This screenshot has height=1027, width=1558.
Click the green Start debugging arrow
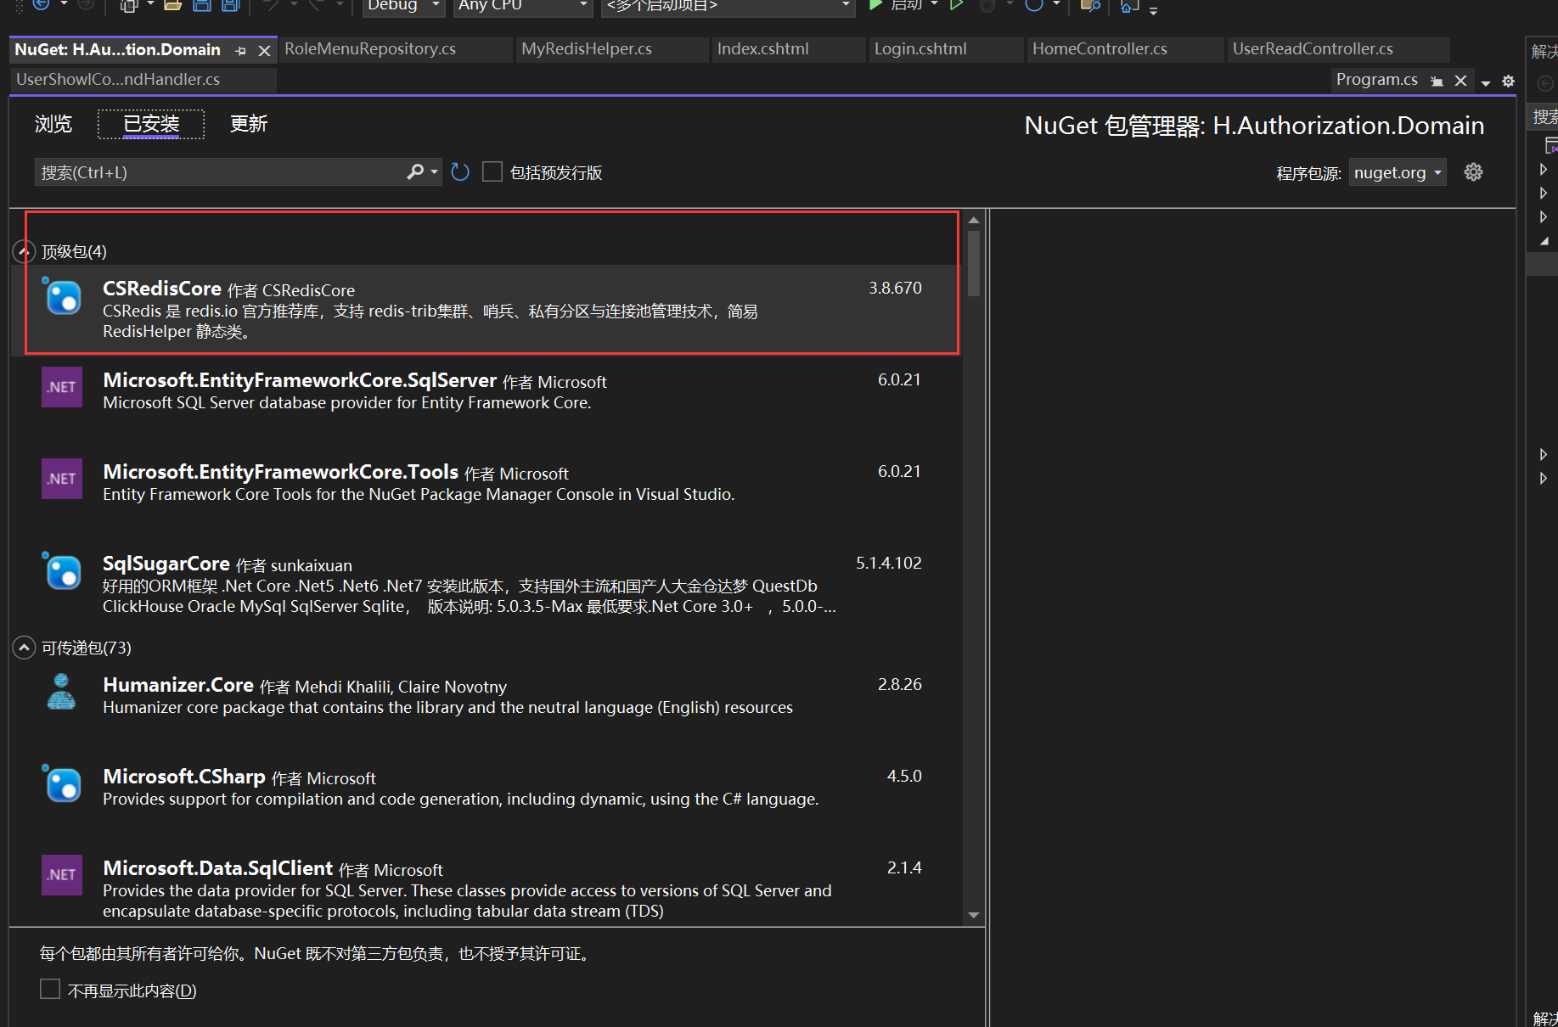875,5
